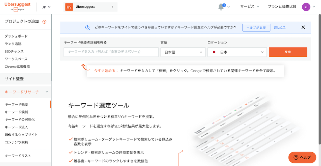Expand the account menu chevron
The image size is (321, 166).
314,7
